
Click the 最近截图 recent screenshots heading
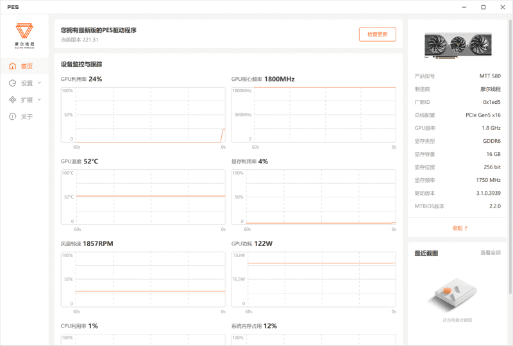point(426,253)
